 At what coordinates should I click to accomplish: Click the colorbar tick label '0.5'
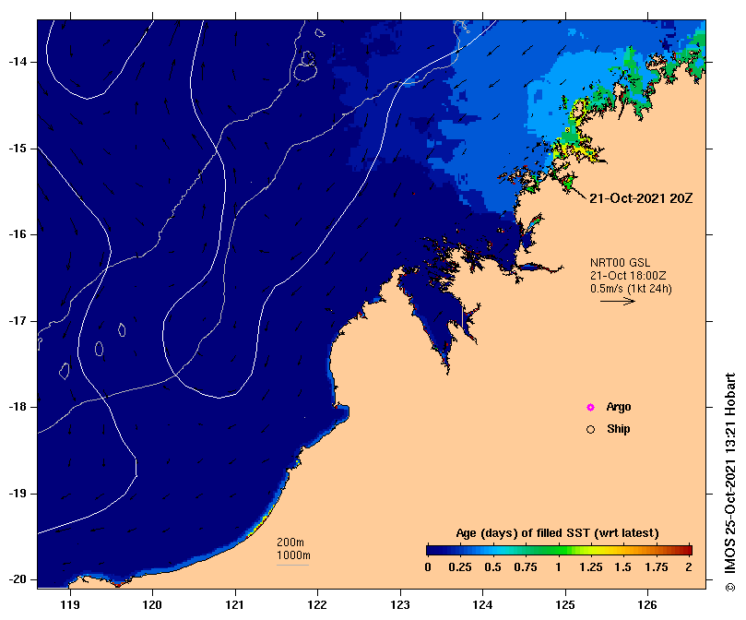[x=493, y=567]
